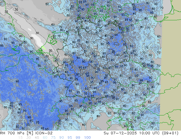Select legend value 75 in color scale
The image size is (181, 140).
pyautogui.click(x=53, y=138)
